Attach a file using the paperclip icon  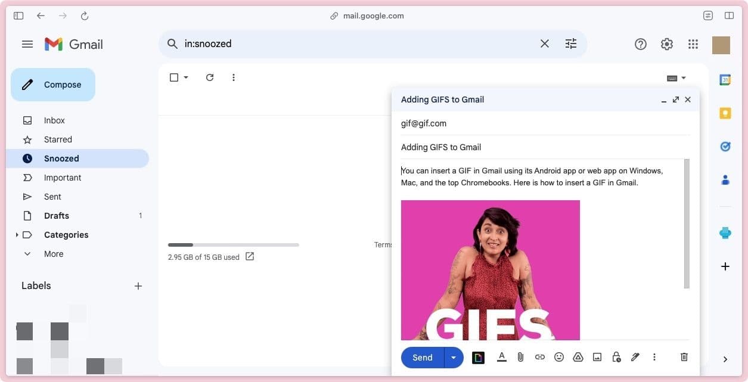point(520,356)
